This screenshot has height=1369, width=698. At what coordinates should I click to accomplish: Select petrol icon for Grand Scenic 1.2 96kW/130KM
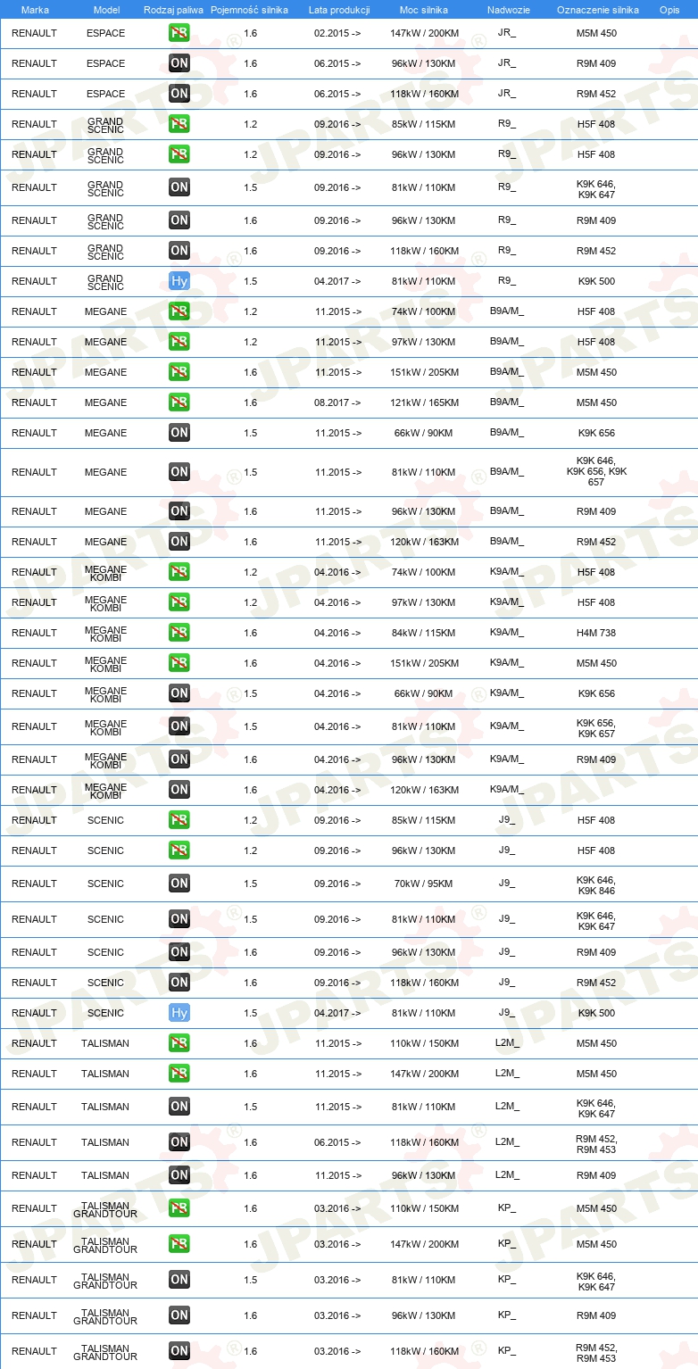point(179,154)
